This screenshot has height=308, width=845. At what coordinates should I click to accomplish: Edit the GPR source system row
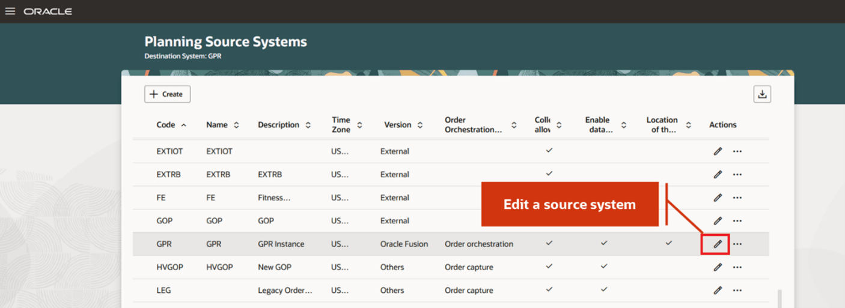[717, 244]
